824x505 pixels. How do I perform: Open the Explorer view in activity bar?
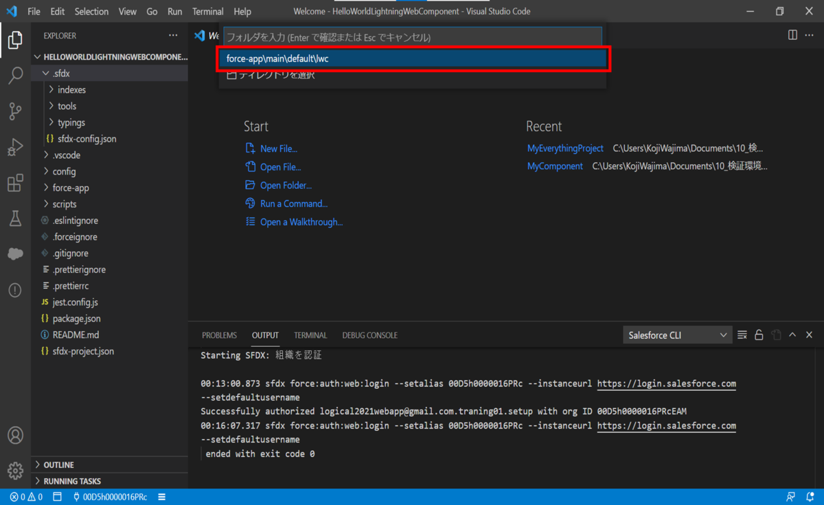click(15, 40)
